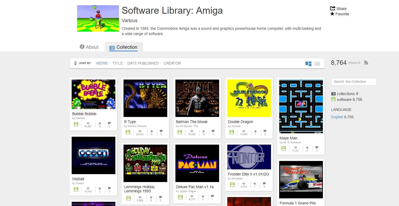Viewport: 399px width, 206px height.
Task: Click Wizball floppy disk icon
Action: [x=76, y=189]
